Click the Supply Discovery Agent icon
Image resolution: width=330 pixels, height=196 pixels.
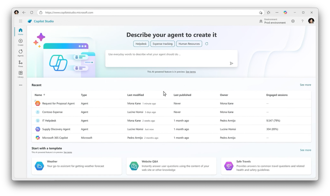coord(38,129)
